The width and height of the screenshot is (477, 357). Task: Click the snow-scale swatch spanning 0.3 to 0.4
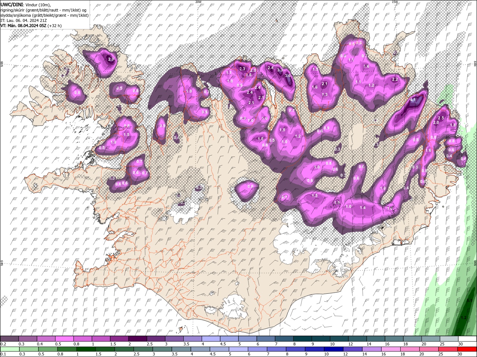point(28,339)
